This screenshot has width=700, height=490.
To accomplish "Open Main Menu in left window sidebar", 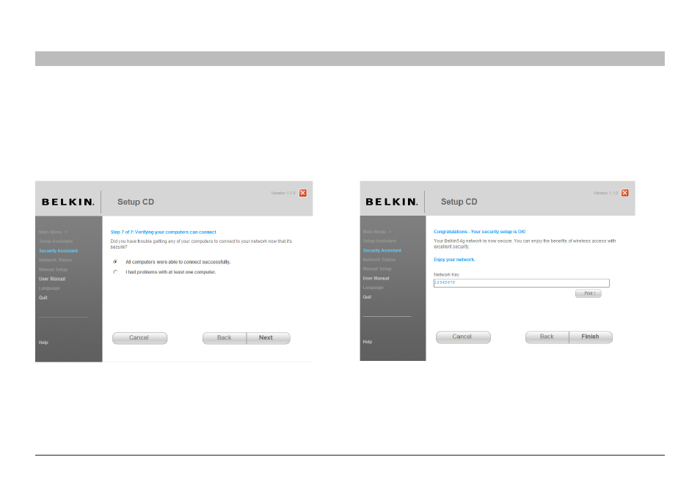I will tap(53, 232).
